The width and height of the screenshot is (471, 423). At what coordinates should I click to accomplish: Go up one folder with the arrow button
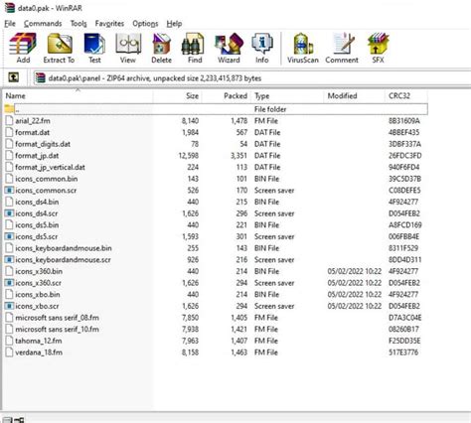click(13, 77)
